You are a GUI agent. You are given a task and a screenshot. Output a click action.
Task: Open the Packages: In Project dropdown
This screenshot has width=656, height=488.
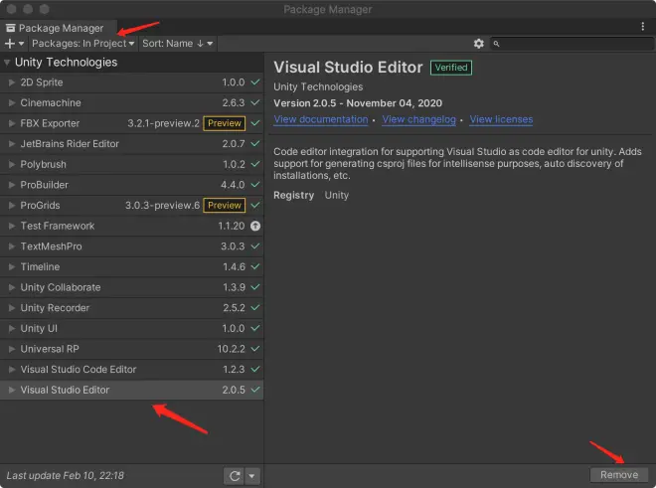pyautogui.click(x=83, y=44)
